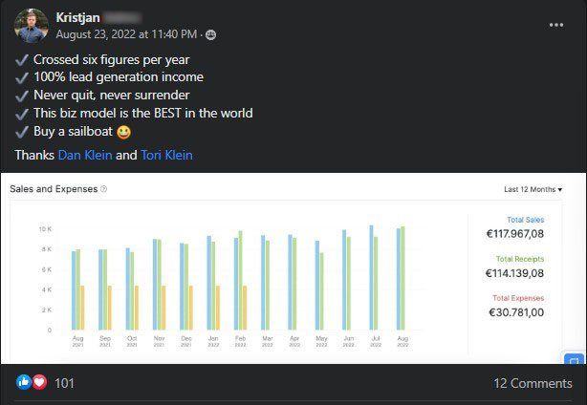Viewport: 587px width, 405px height.
Task: Toggle the Total Sales legend series
Action: (525, 220)
